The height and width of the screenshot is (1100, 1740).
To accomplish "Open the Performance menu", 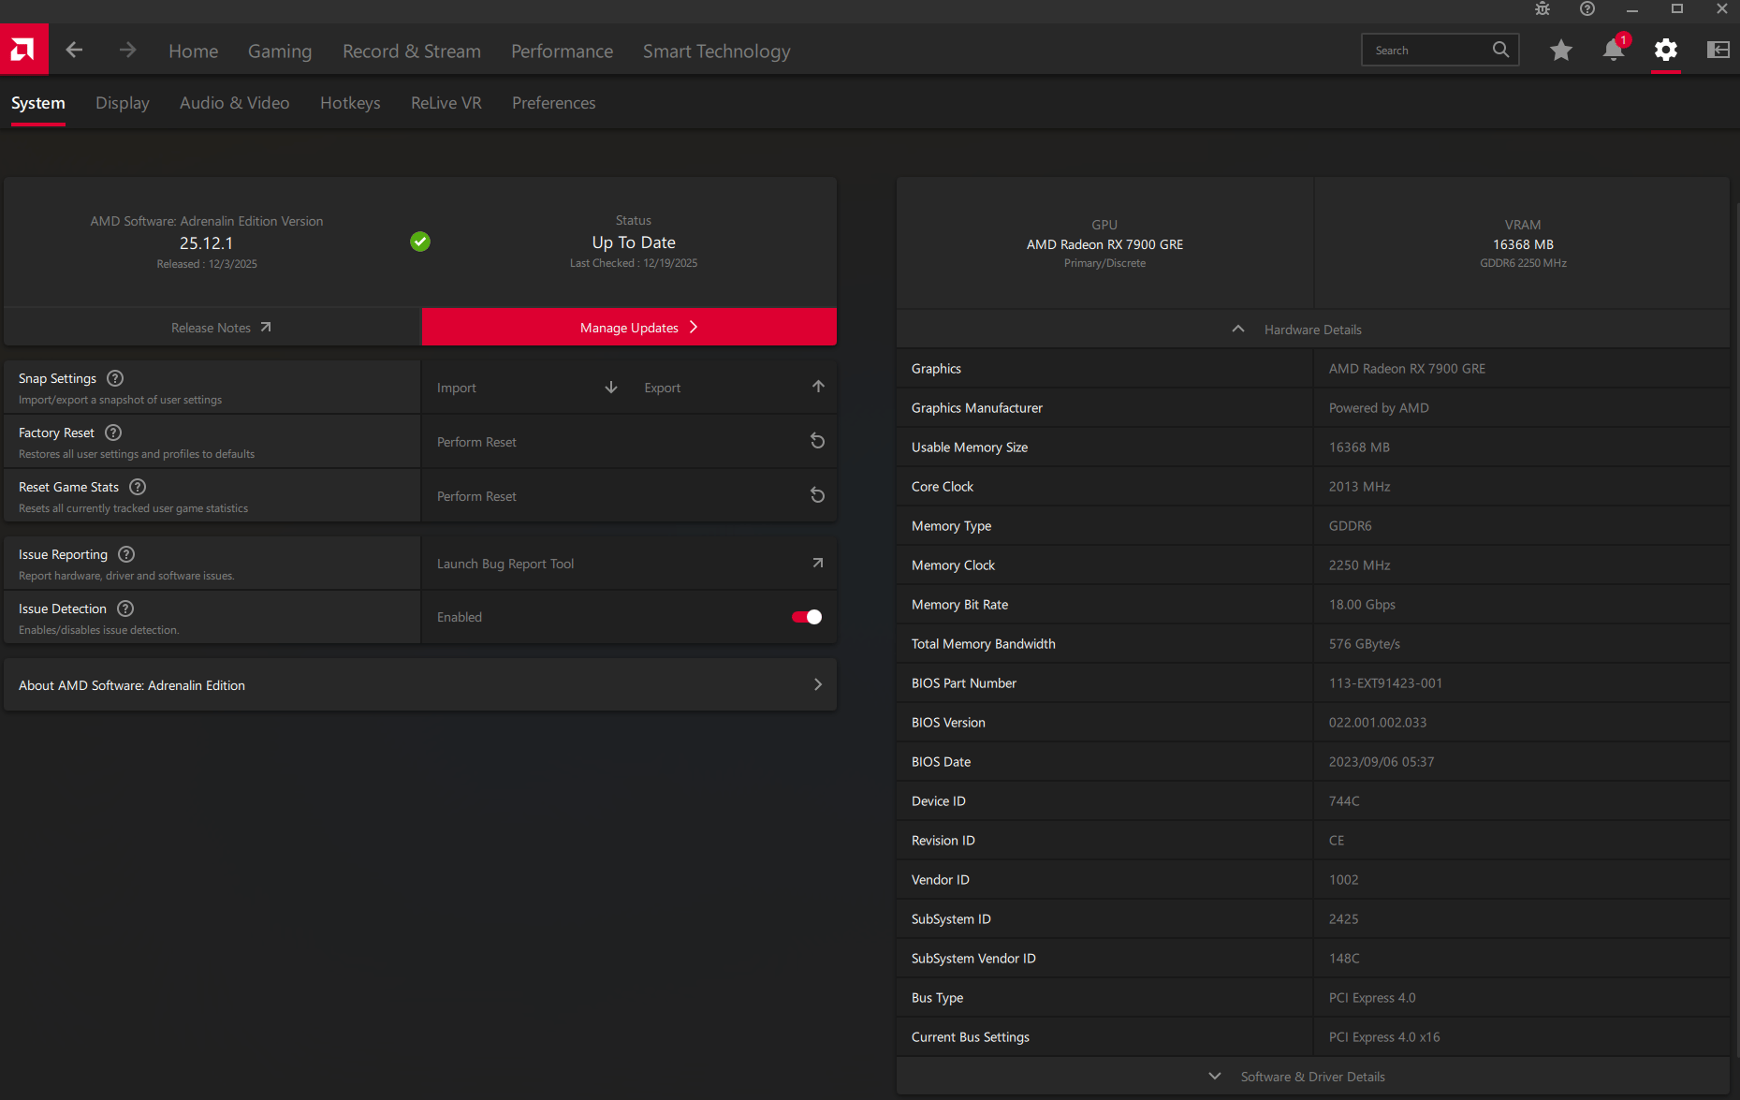I will (562, 51).
